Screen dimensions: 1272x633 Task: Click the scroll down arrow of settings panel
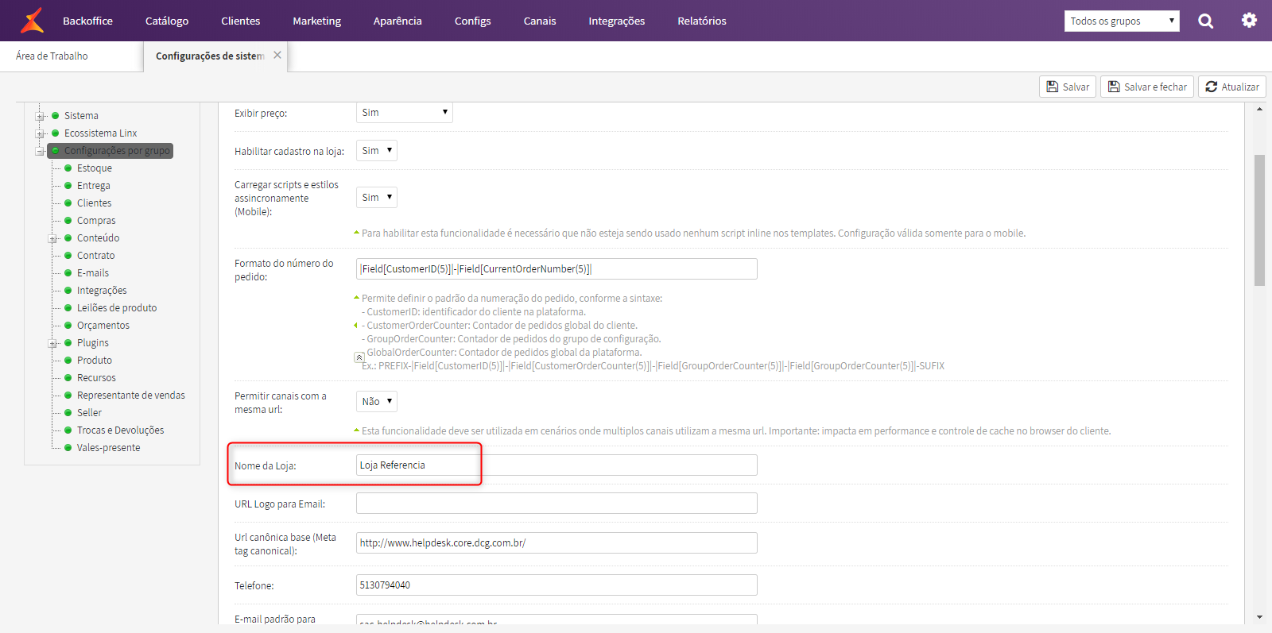[1259, 617]
